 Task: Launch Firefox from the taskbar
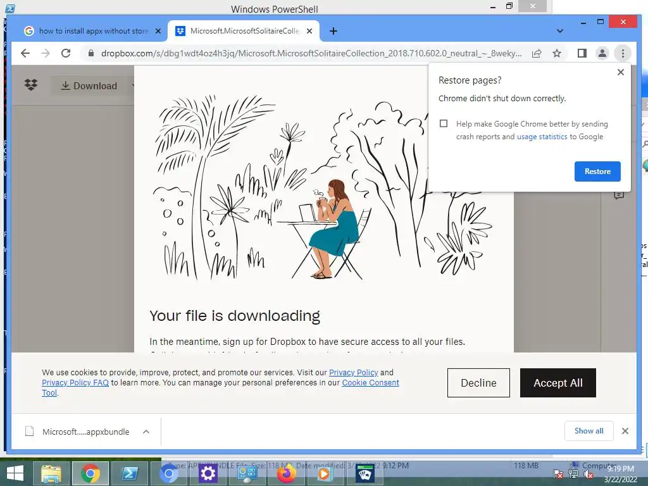click(286, 473)
